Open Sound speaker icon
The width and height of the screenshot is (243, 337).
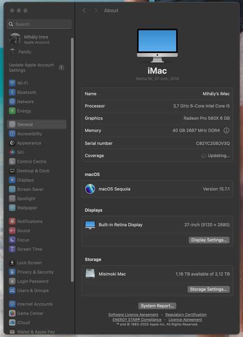[12, 230]
